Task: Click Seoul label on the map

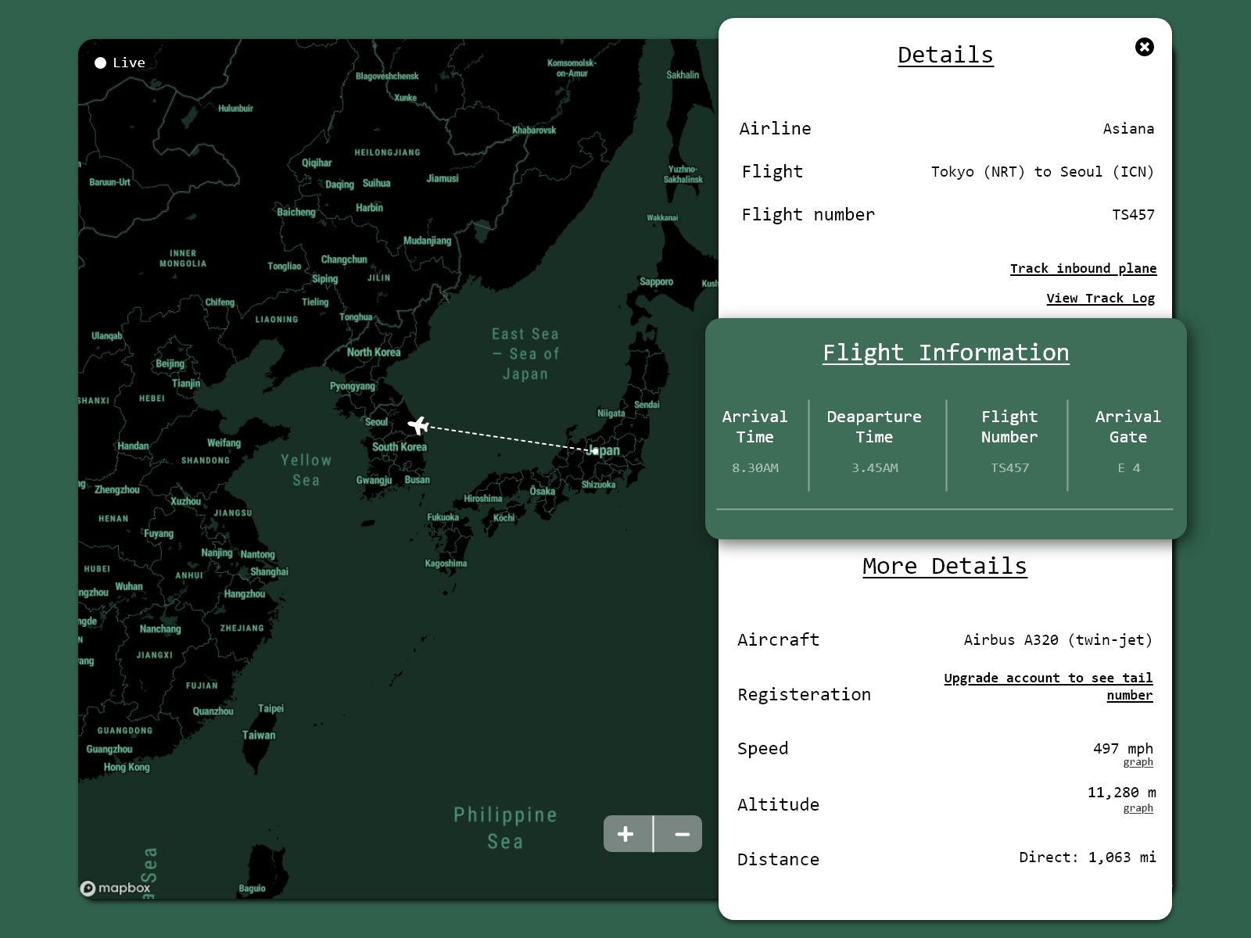Action: point(376,422)
